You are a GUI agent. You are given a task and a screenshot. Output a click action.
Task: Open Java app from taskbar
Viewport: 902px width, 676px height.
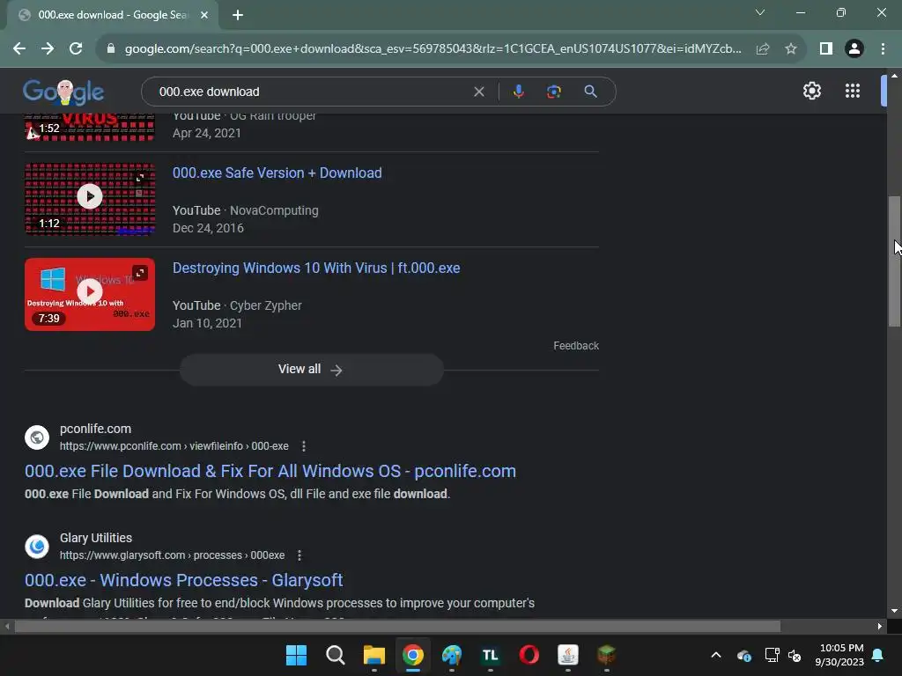pyautogui.click(x=568, y=655)
